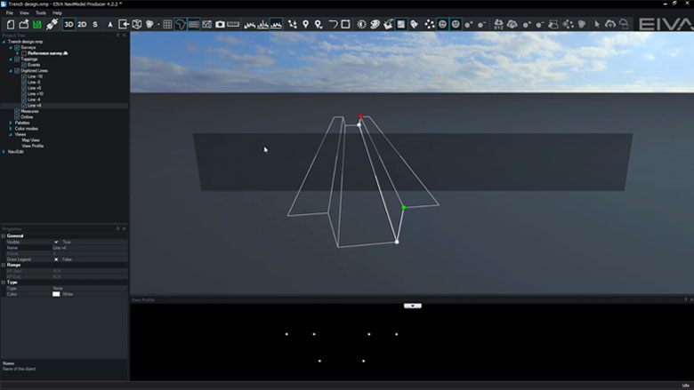Switch to 2D view mode
This screenshot has height=390, width=694.
click(x=82, y=24)
